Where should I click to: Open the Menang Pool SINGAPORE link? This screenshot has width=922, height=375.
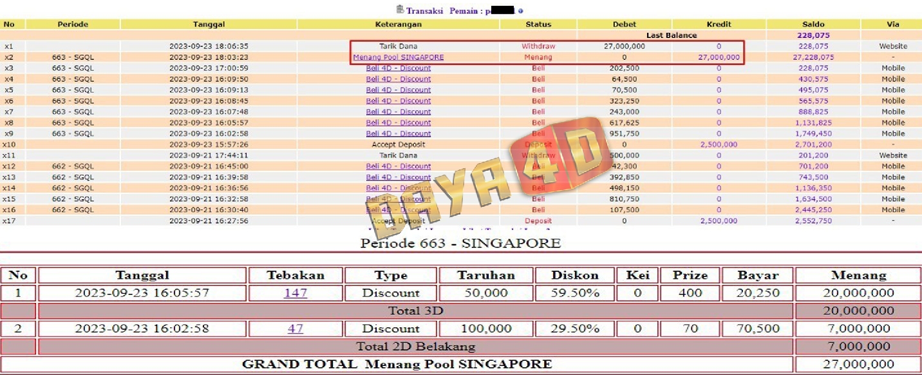point(398,57)
